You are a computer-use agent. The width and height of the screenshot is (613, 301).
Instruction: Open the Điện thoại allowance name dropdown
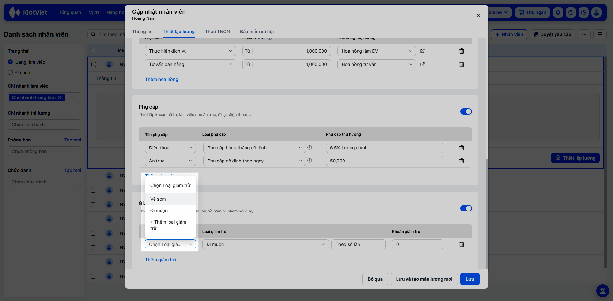pyautogui.click(x=170, y=148)
